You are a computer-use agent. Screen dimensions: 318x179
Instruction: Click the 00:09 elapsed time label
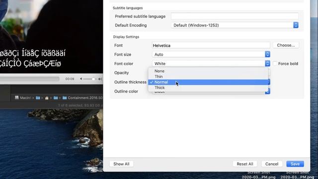point(70,79)
